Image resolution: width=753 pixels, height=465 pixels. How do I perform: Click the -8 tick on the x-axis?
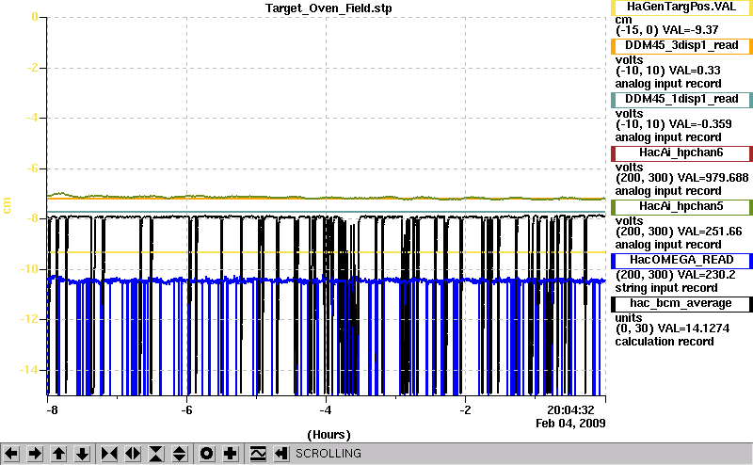pos(52,410)
